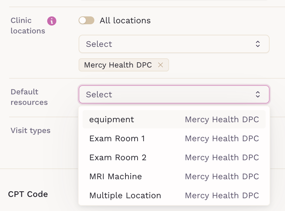Click the All locations label text
The image size is (285, 211).
click(125, 21)
